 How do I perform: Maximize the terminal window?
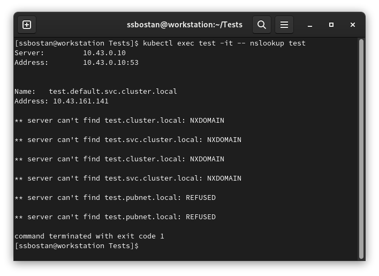331,25
